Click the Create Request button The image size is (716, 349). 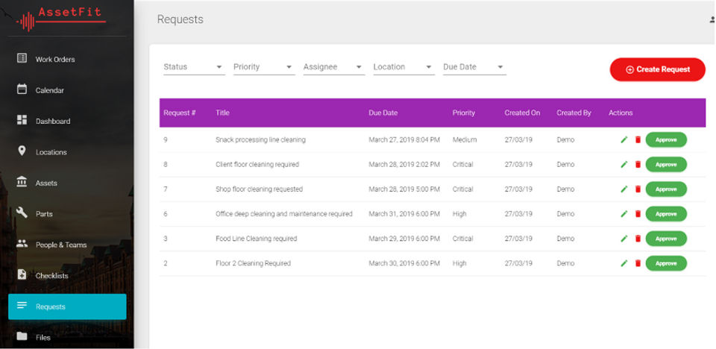(x=658, y=69)
